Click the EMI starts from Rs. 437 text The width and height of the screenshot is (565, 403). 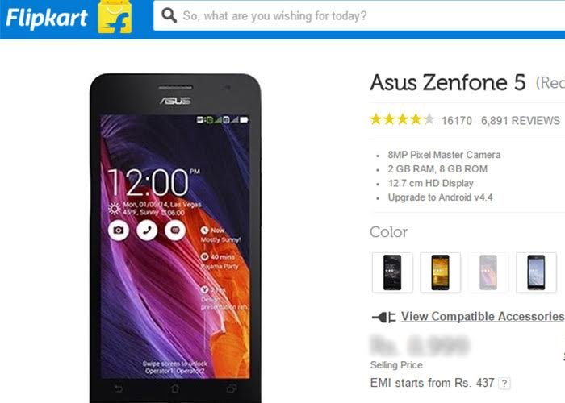(432, 383)
